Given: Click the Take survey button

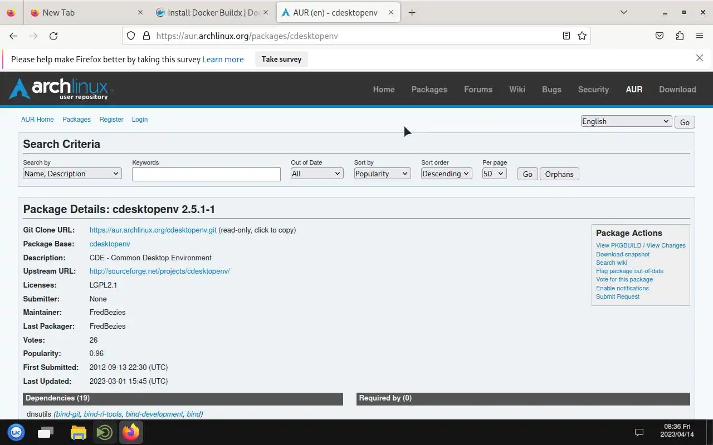Looking at the screenshot, I should [281, 59].
